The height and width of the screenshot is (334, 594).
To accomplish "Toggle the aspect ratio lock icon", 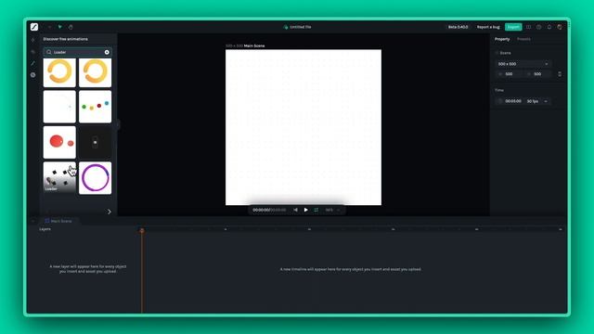I will (x=560, y=74).
